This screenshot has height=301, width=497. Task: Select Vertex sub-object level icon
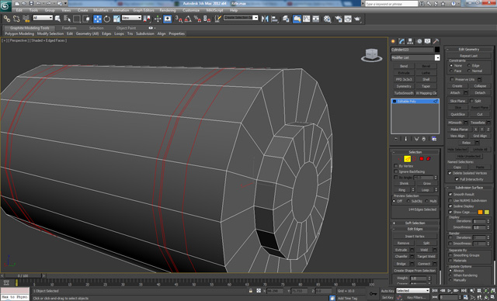[x=401, y=158]
